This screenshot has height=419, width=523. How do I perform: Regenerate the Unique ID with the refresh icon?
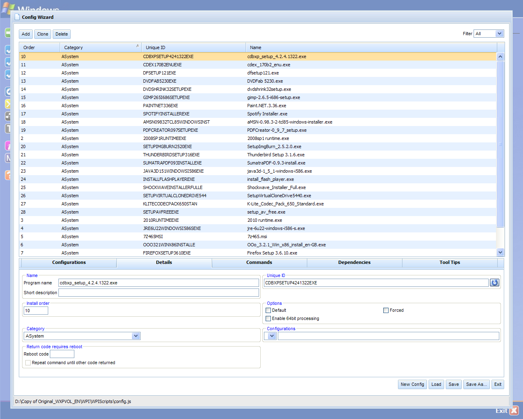[x=494, y=283]
